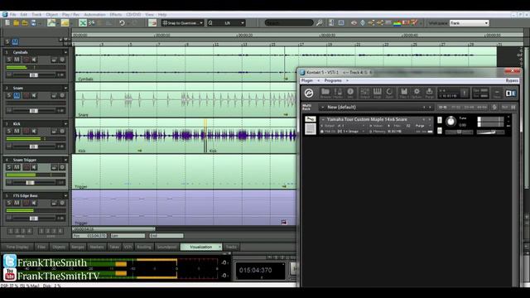Click the Purge button on snare instrument
The height and width of the screenshot is (298, 530).
click(x=420, y=125)
